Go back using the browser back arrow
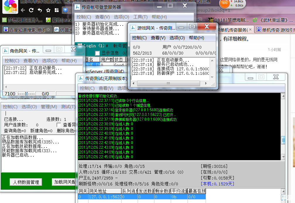The height and width of the screenshot is (203, 295). tap(23, 10)
